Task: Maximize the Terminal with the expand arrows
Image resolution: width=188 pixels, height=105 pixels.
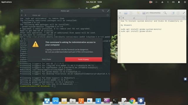Action: tap(108, 11)
